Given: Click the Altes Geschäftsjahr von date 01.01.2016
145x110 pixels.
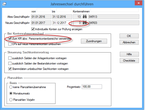Looking at the screenshot, I should click(41, 17).
